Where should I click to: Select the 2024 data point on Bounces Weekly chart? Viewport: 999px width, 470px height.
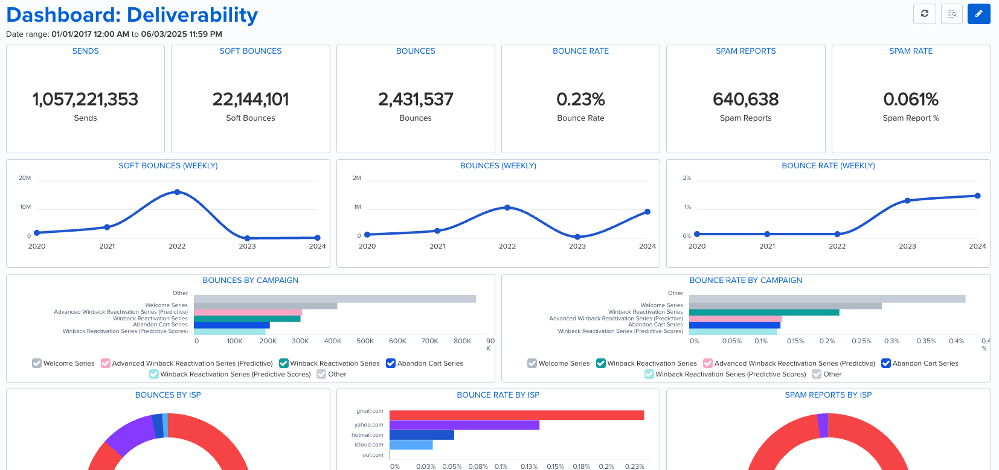point(647,212)
